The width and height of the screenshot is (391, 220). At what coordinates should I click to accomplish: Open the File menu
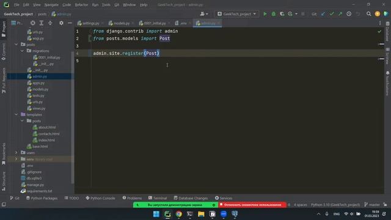point(16,5)
